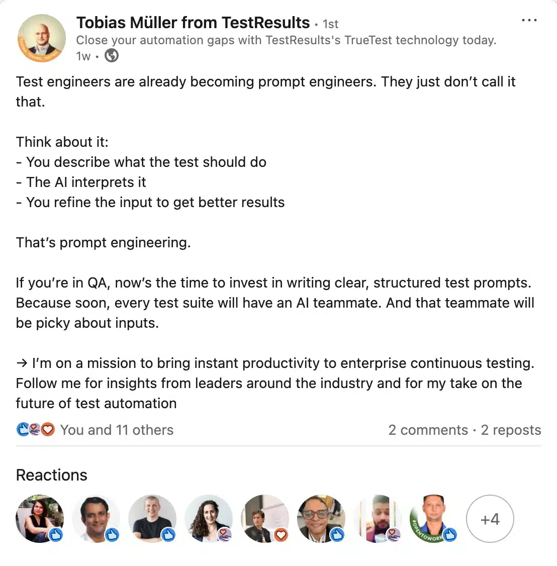Click the 1w post timestamp
Image resolution: width=557 pixels, height=566 pixels.
(x=82, y=56)
